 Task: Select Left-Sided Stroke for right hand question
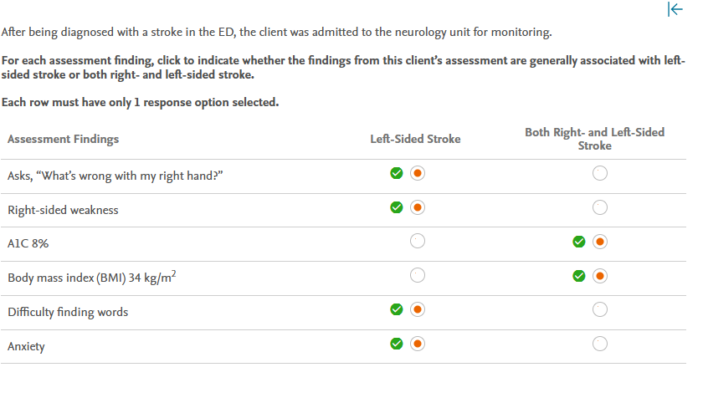(418, 173)
